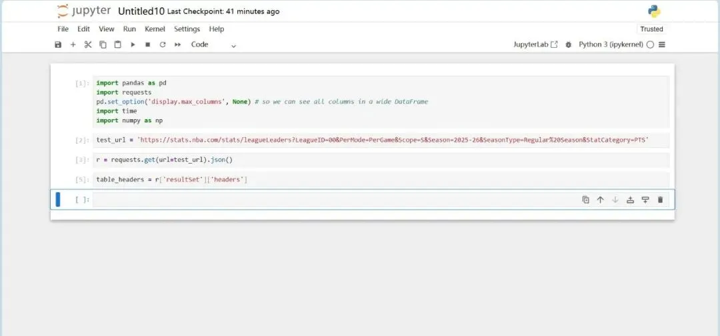
Task: Open the Kernel menu
Action: click(x=155, y=29)
